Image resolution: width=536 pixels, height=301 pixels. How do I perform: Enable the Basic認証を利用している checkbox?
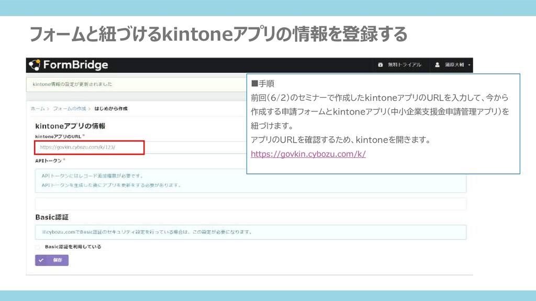[38, 247]
